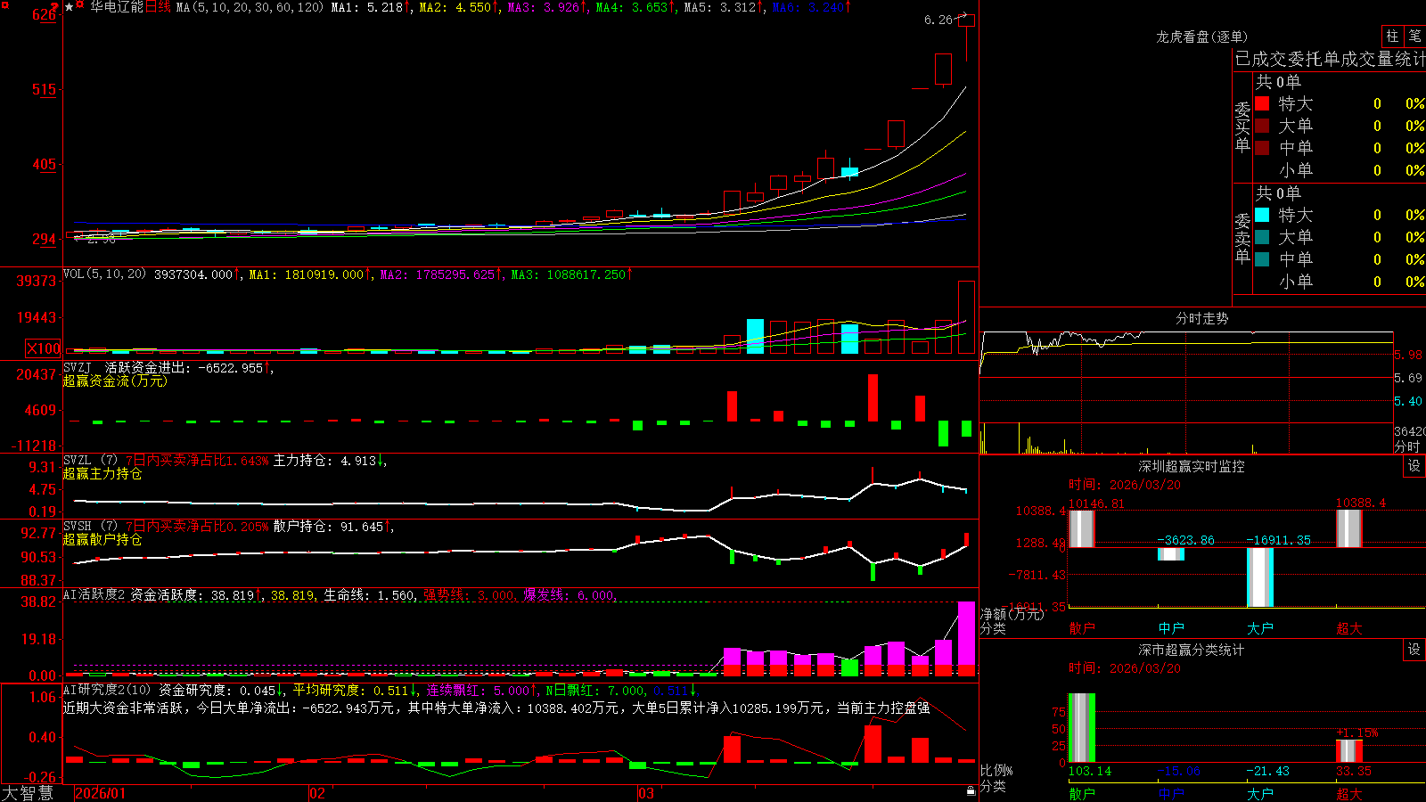1426x802 pixels.
Task: Click the 大智慧 logo label
Action: pyautogui.click(x=28, y=793)
